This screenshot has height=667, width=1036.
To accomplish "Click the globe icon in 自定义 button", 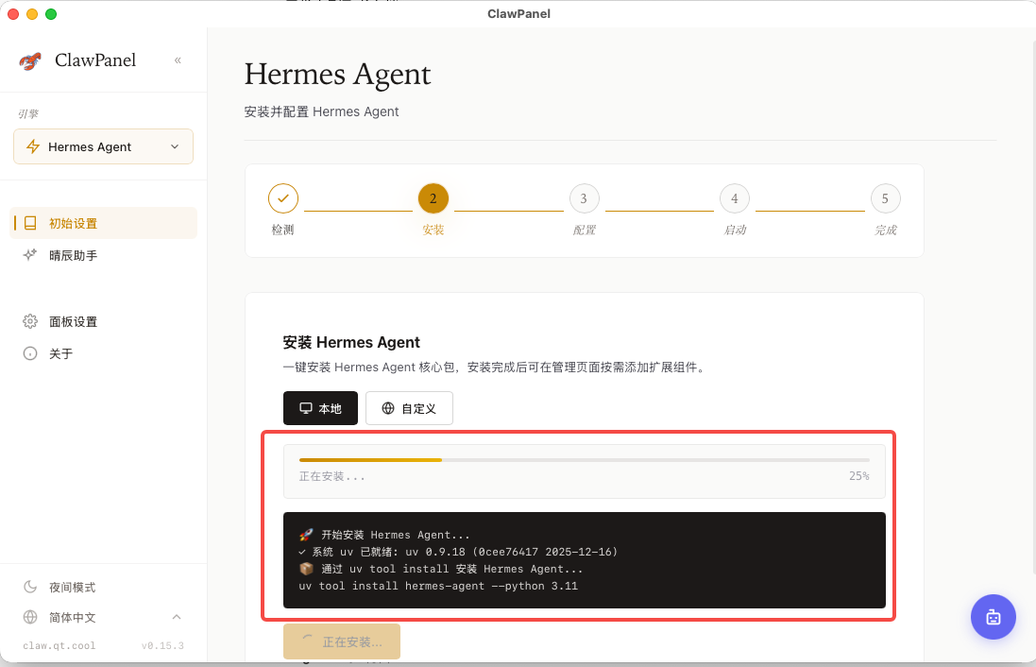I will (388, 408).
